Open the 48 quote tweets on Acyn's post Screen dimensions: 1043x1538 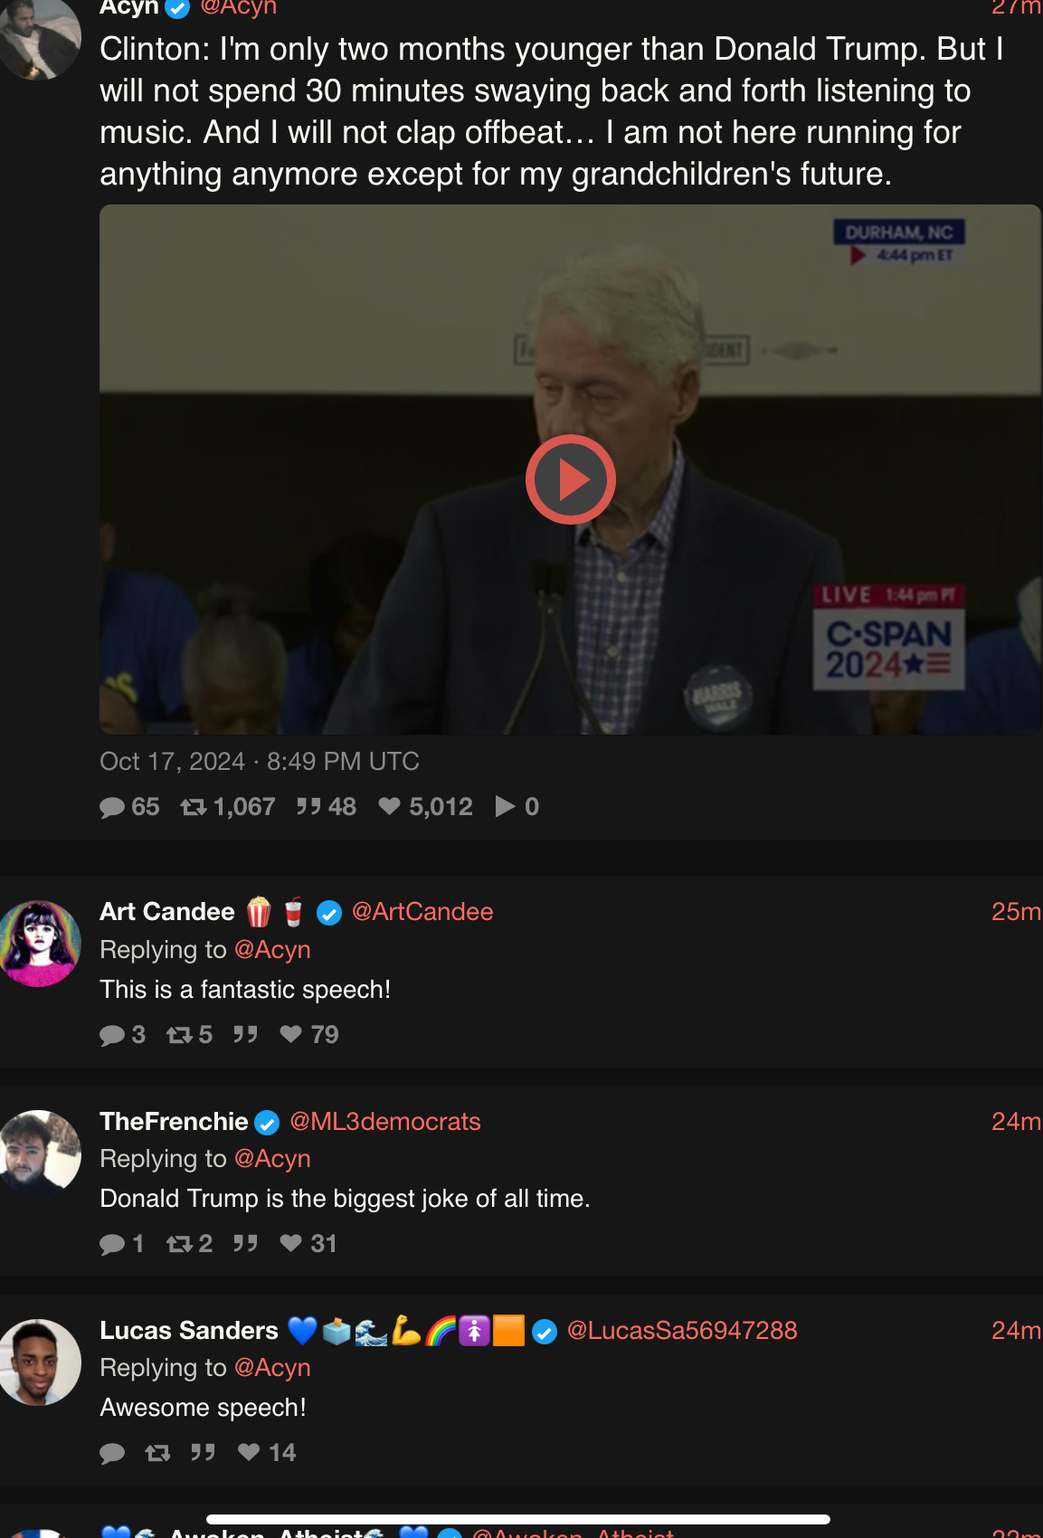327,807
